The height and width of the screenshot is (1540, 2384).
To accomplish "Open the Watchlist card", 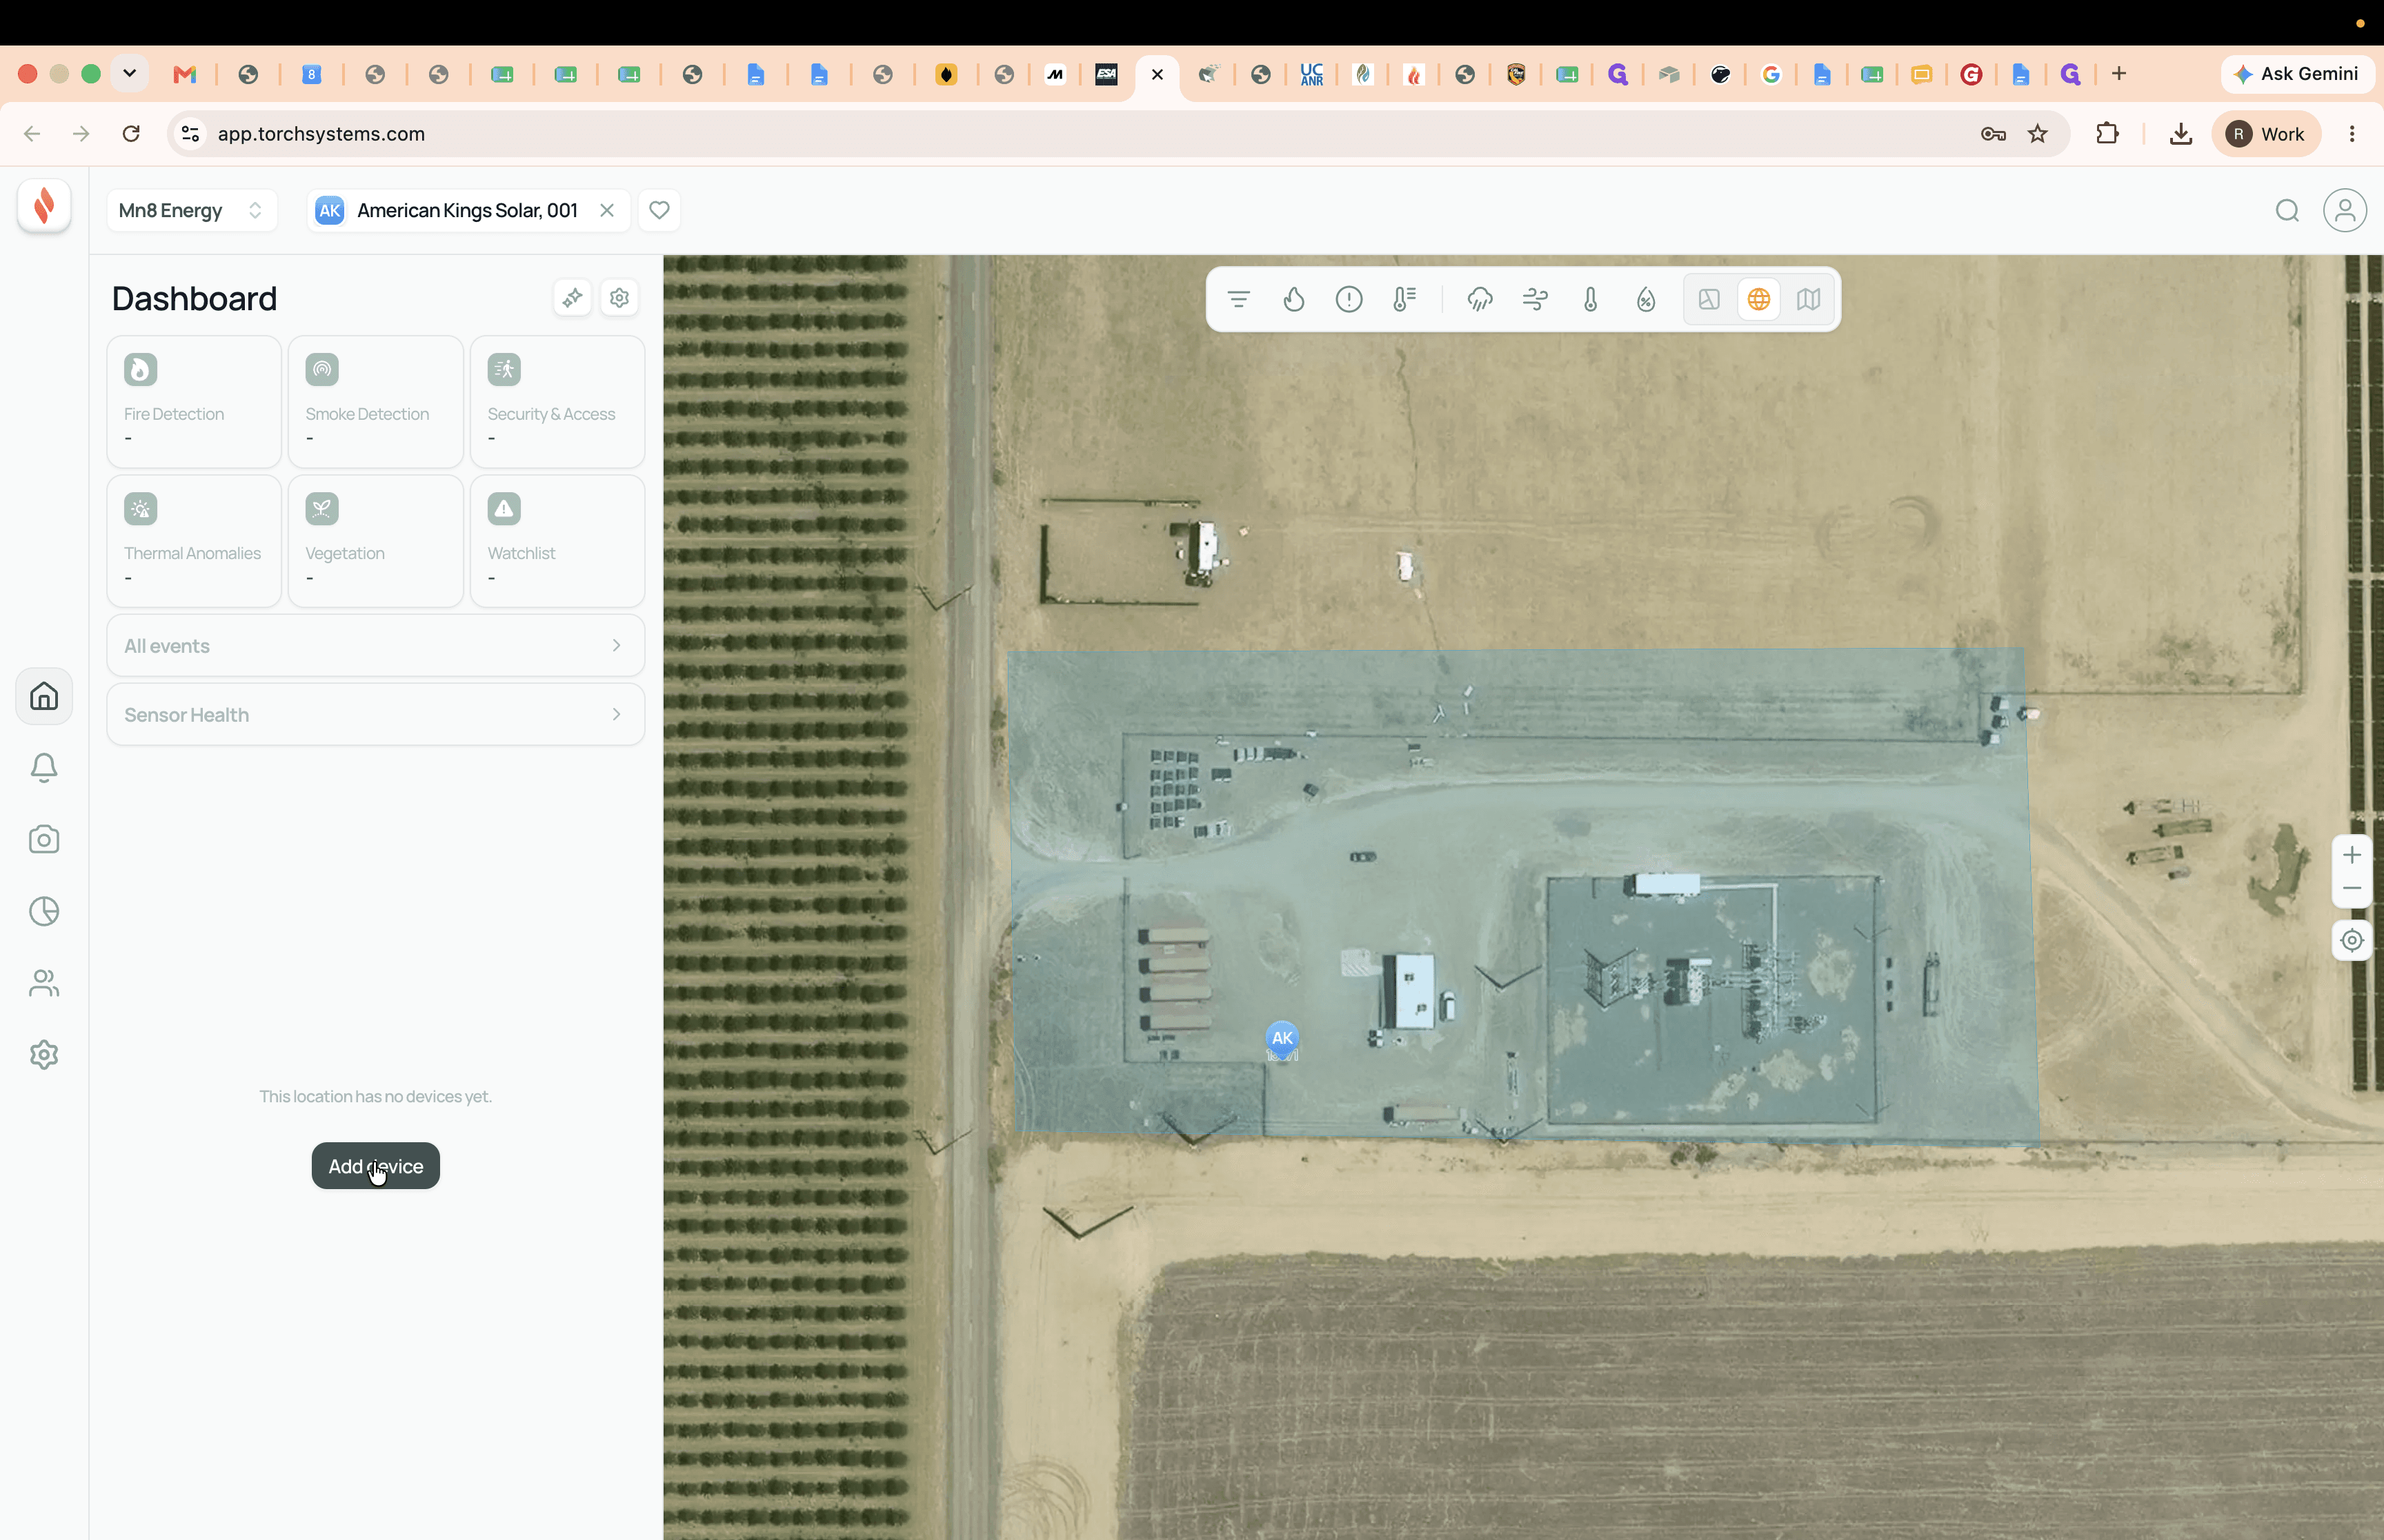I will (x=557, y=541).
